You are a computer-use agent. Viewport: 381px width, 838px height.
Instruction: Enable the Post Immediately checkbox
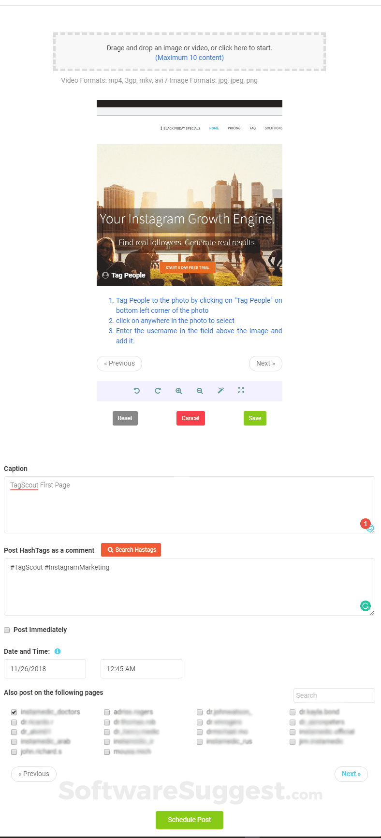(7, 630)
